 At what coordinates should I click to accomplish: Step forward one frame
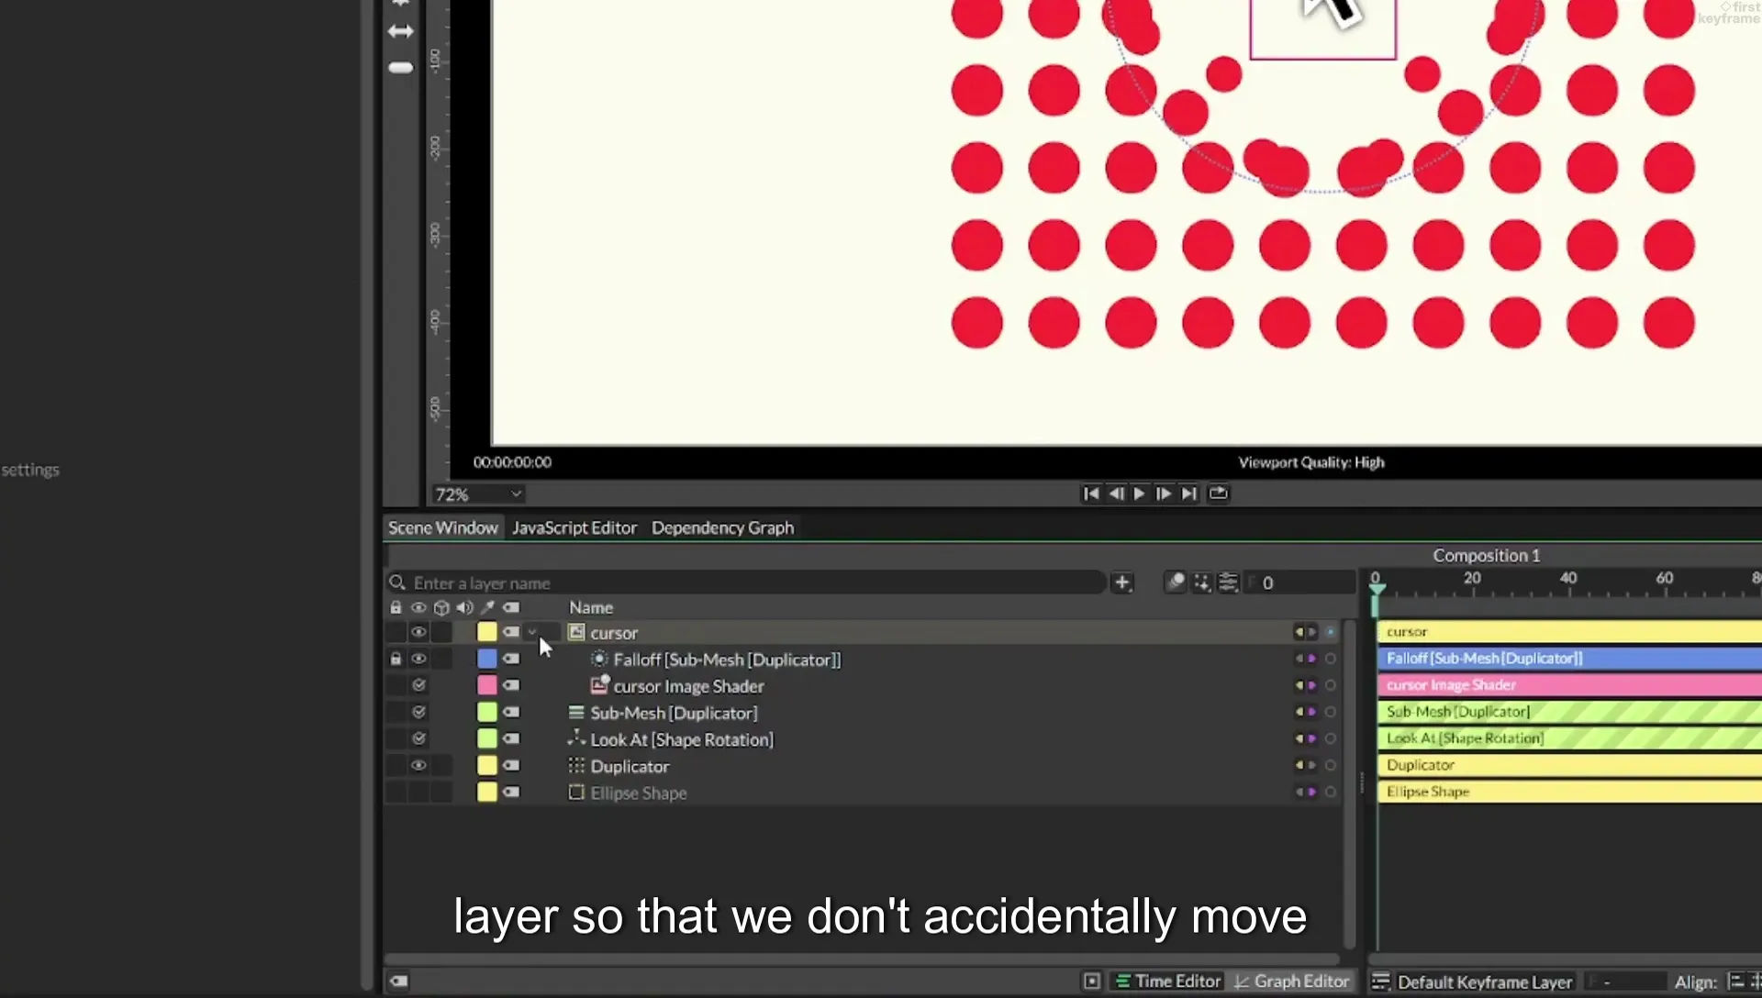click(1164, 493)
